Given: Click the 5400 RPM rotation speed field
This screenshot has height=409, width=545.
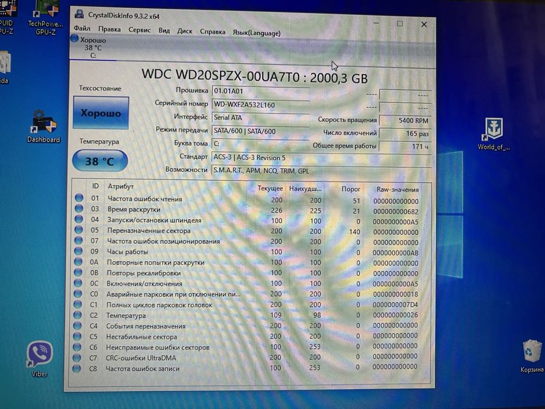Looking at the screenshot, I should [x=405, y=120].
